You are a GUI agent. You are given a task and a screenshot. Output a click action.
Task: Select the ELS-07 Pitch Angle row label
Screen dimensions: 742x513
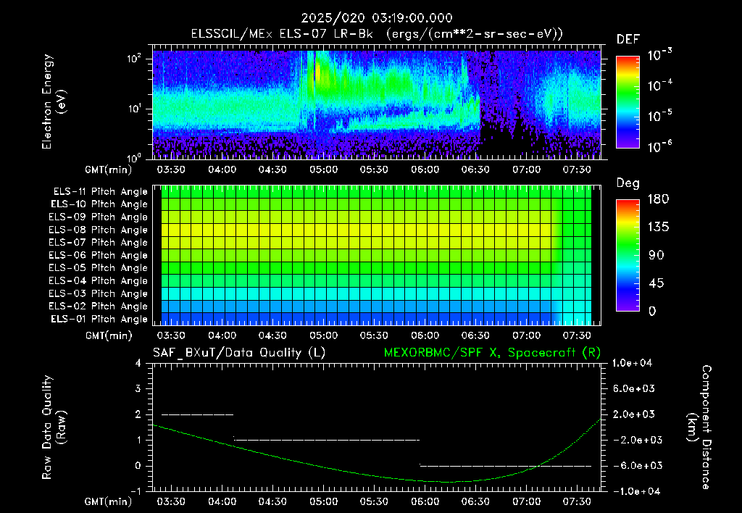pyautogui.click(x=99, y=242)
